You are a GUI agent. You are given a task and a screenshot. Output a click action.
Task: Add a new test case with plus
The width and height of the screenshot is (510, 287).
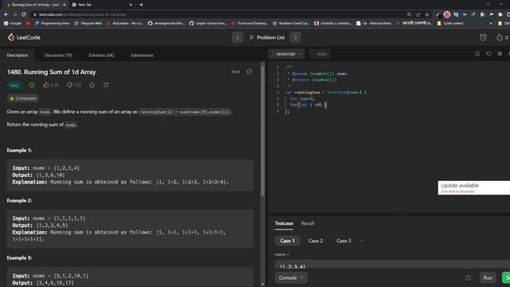[x=362, y=241]
